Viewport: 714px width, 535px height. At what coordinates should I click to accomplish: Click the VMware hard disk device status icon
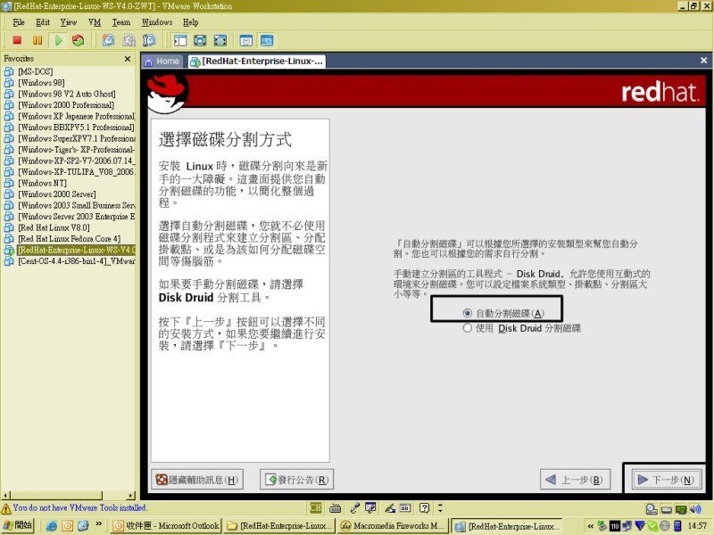pos(652,509)
